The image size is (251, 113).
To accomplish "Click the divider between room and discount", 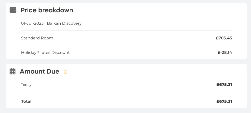I will [x=127, y=45].
